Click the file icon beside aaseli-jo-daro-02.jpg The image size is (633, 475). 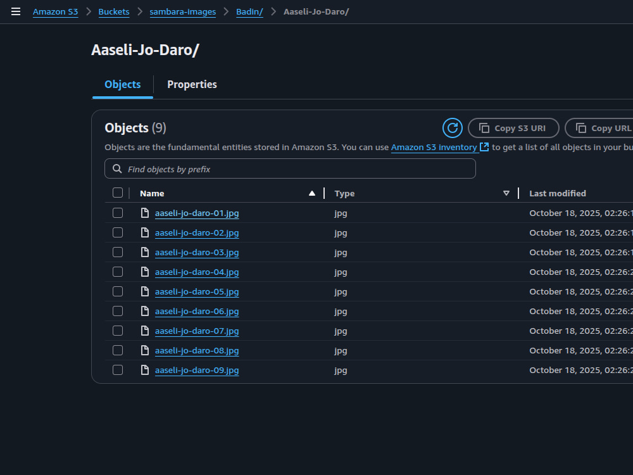click(144, 232)
